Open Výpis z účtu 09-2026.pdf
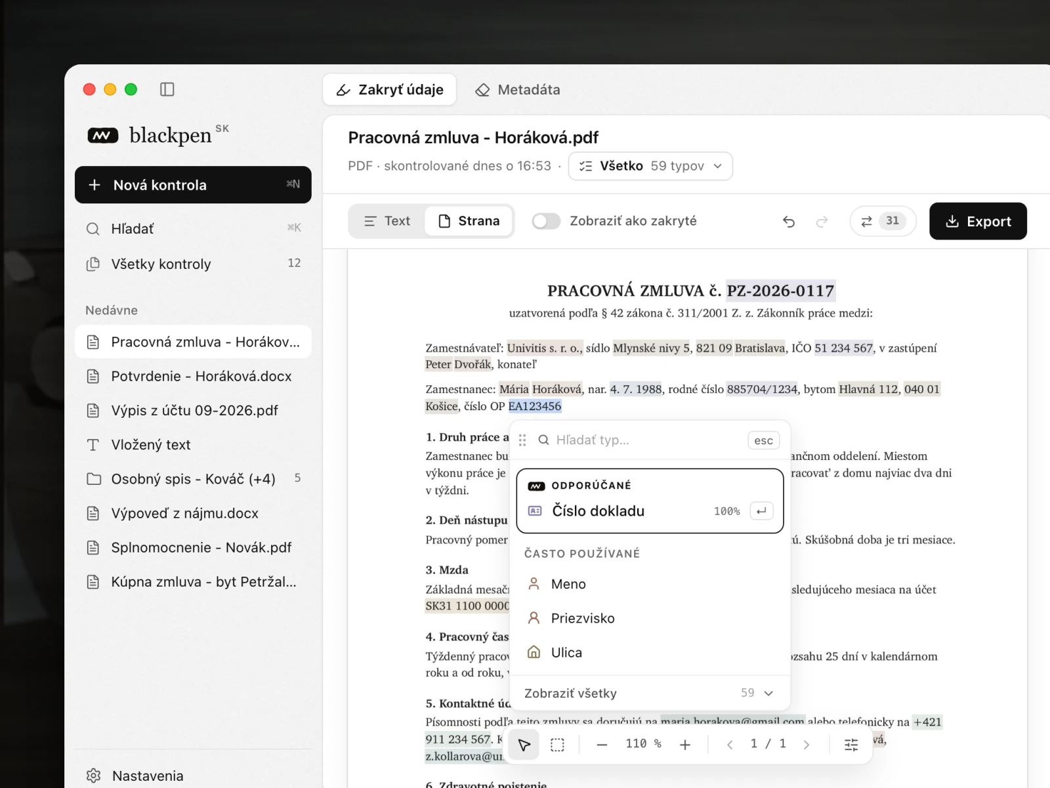Image resolution: width=1050 pixels, height=788 pixels. point(193,410)
